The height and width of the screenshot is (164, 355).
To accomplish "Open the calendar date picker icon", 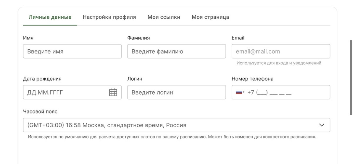I will [113, 92].
